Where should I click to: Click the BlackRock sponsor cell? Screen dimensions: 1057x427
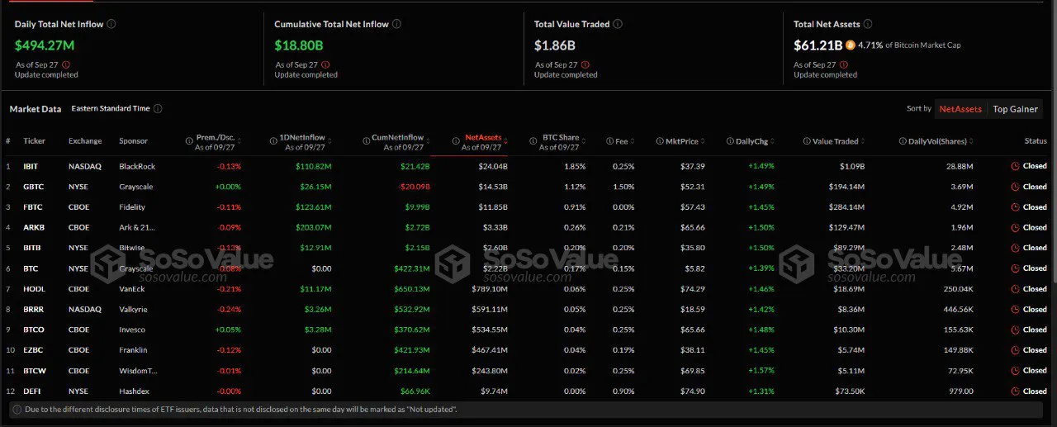click(137, 166)
